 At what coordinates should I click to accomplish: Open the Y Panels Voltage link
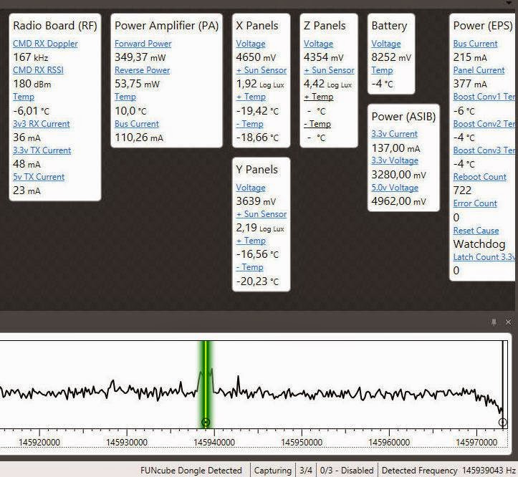pyautogui.click(x=251, y=188)
